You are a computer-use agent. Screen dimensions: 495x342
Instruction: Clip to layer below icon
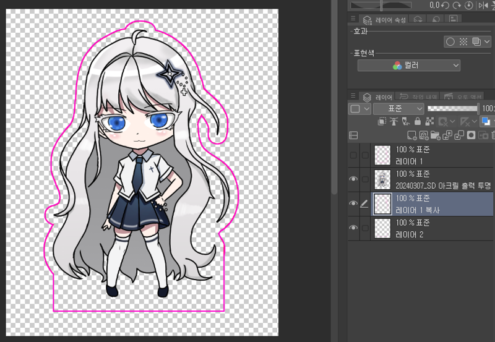pyautogui.click(x=382, y=121)
